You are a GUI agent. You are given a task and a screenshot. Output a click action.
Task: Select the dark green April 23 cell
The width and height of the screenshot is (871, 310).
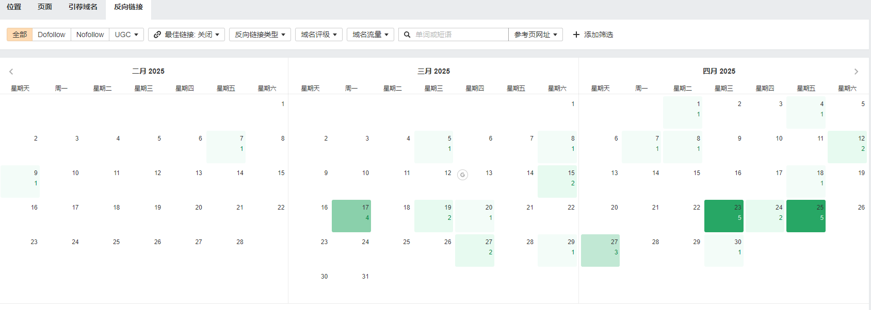click(724, 216)
